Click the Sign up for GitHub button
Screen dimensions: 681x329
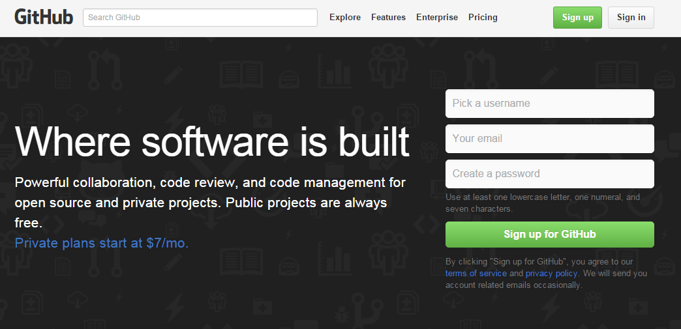tap(549, 235)
